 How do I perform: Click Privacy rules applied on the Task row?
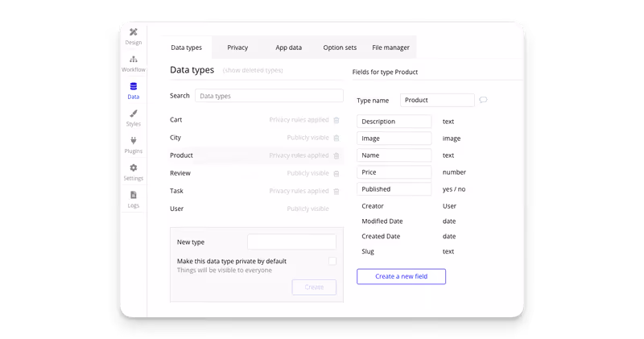tap(299, 191)
